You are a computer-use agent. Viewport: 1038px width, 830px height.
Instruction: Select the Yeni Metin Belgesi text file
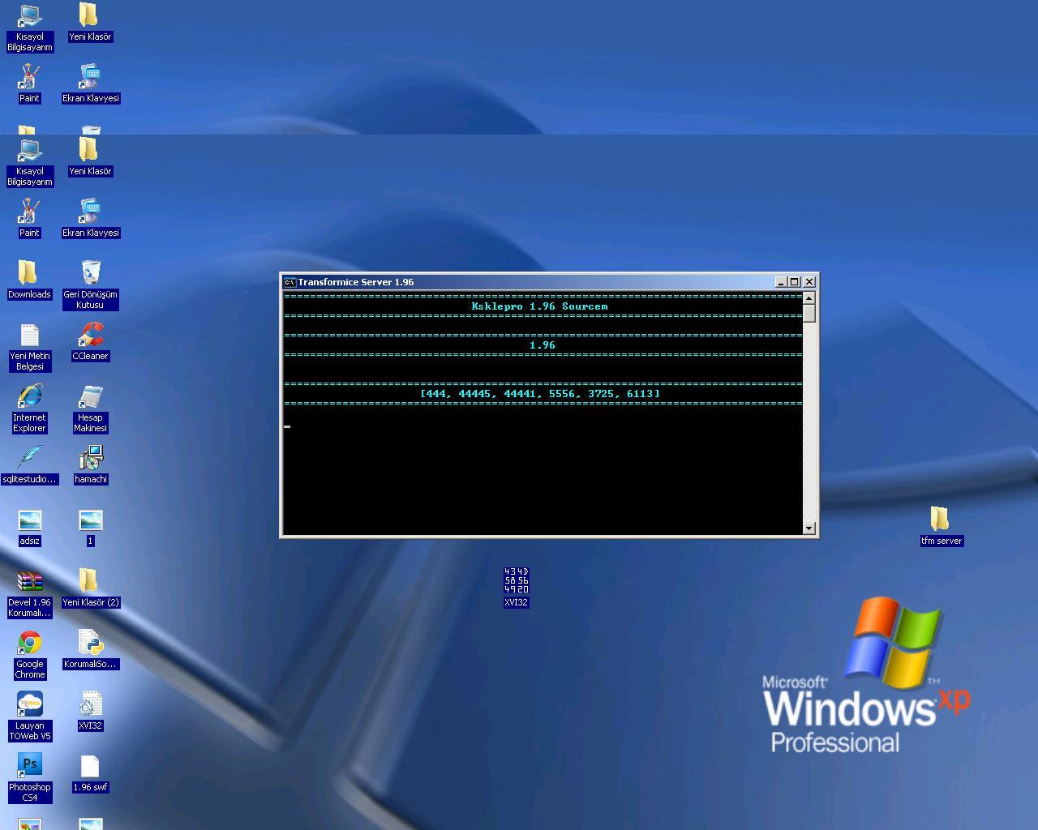pos(29,347)
